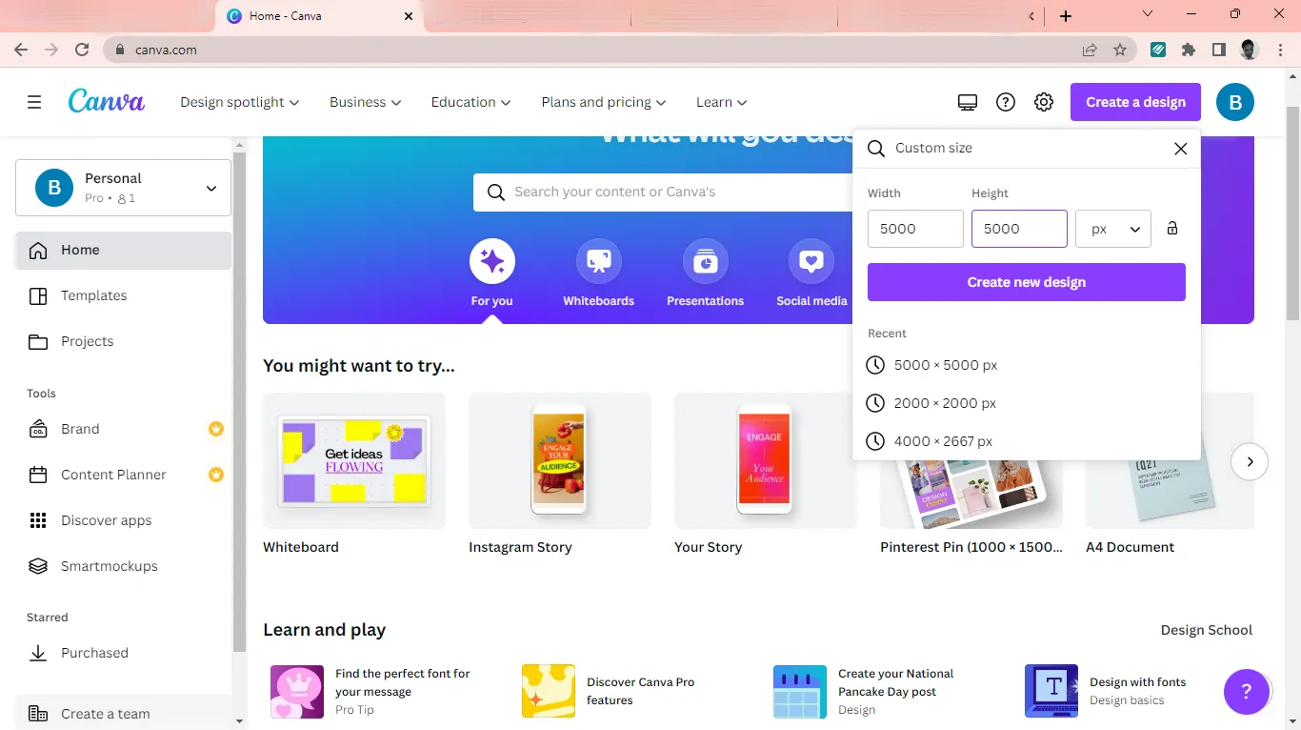1301x730 pixels.
Task: Click Create a team
Action: tap(123, 714)
